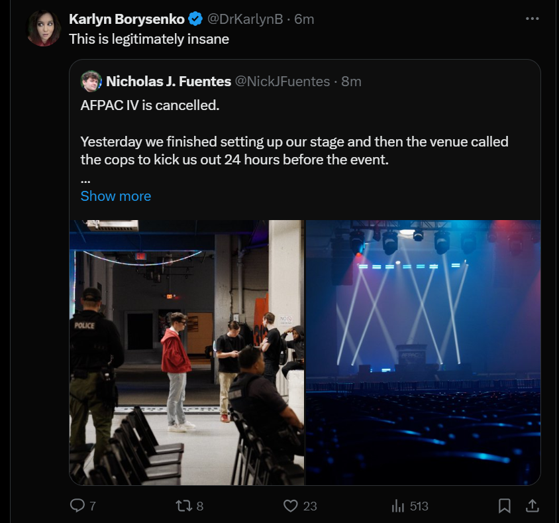Open the view analytics bar chart icon
The height and width of the screenshot is (523, 559).
pos(398,506)
